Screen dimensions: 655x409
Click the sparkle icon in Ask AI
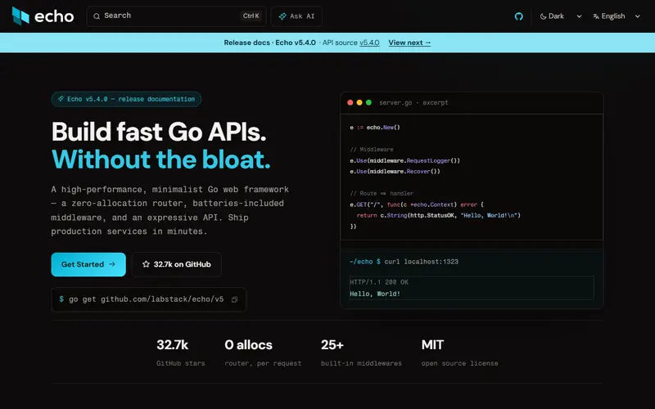point(282,16)
